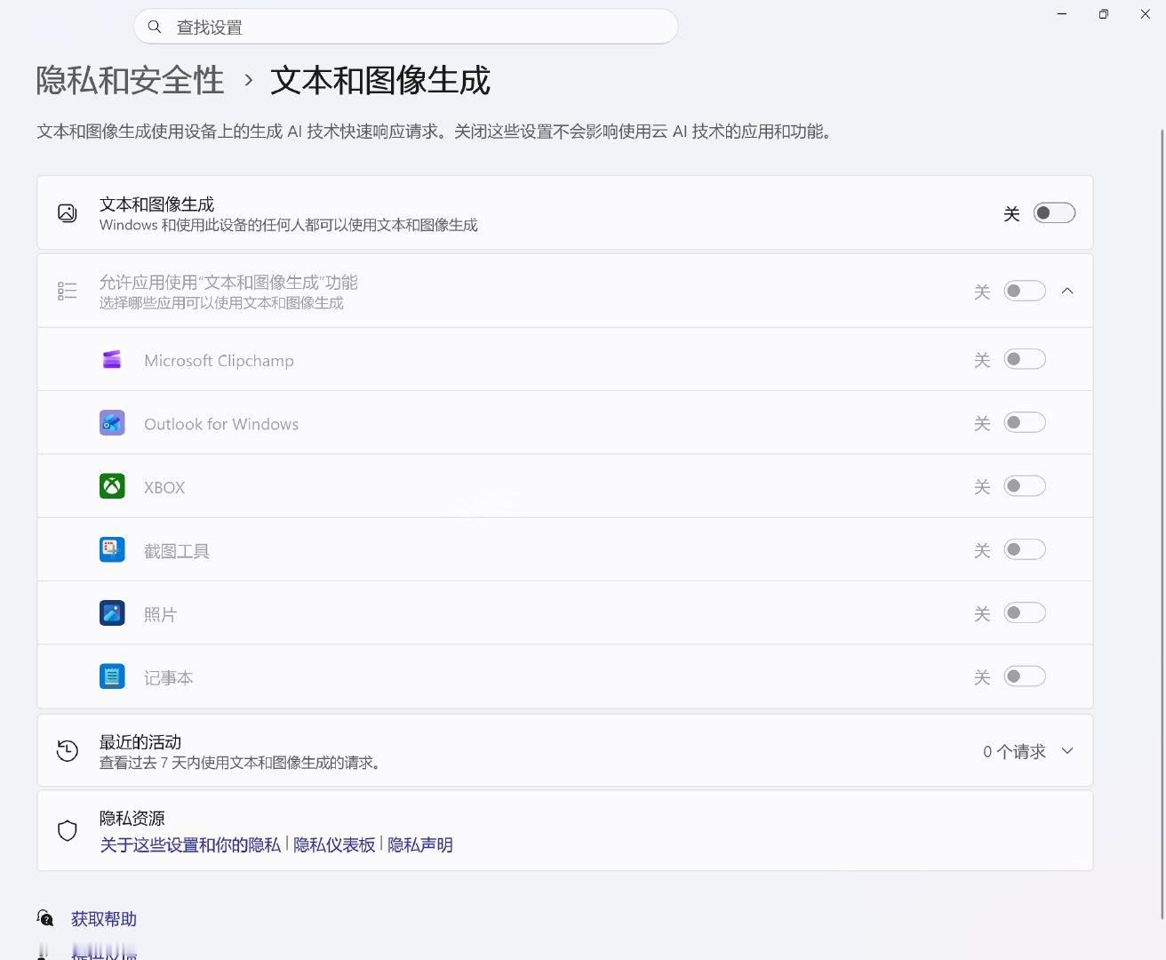Click the green XBOX app icon
Screen dimensions: 1166x960
click(x=112, y=486)
